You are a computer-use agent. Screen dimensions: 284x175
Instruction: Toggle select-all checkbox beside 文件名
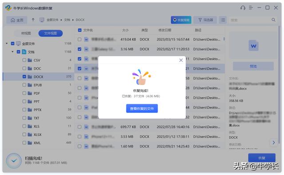(x=80, y=30)
